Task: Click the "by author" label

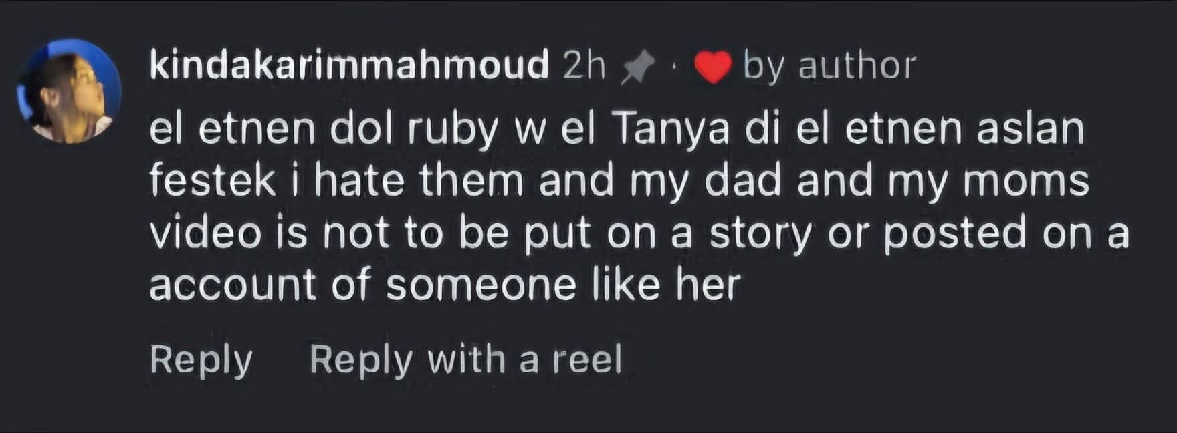Action: [x=829, y=66]
